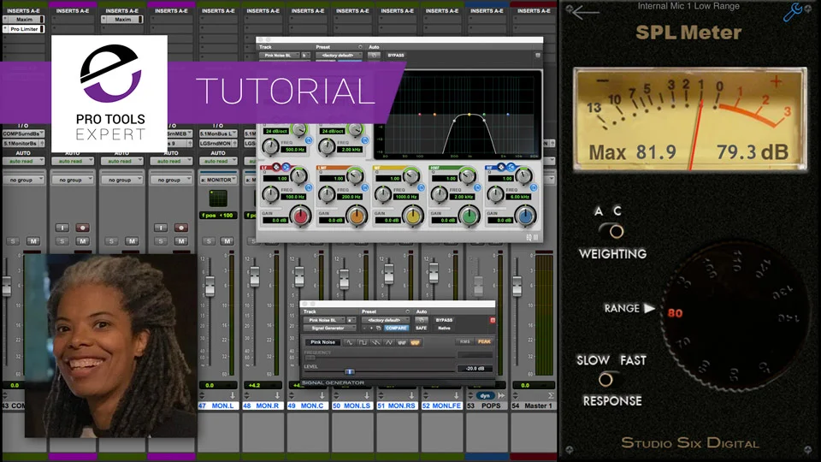Viewport: 821px width, 462px height.
Task: Open Master 1 sigma icon
Action: [550, 395]
